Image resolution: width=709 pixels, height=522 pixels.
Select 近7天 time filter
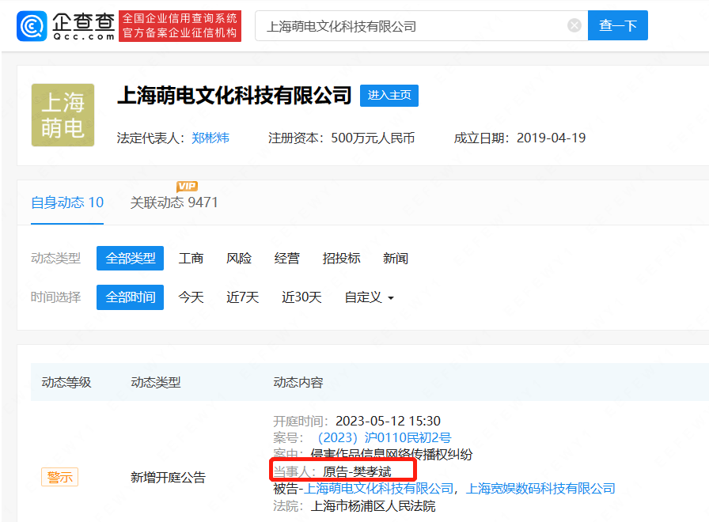pos(242,297)
